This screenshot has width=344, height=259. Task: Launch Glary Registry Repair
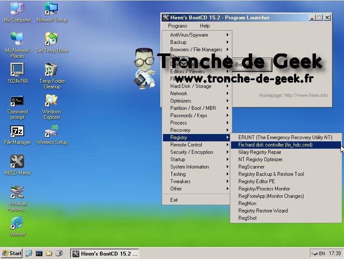tap(286, 152)
